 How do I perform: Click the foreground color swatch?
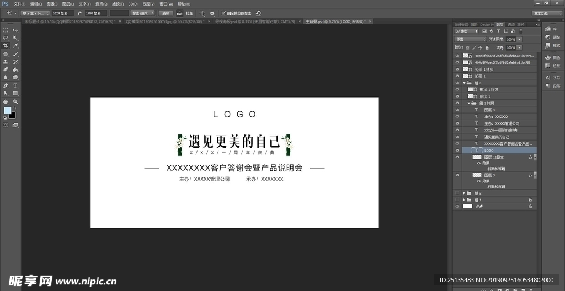point(7,111)
